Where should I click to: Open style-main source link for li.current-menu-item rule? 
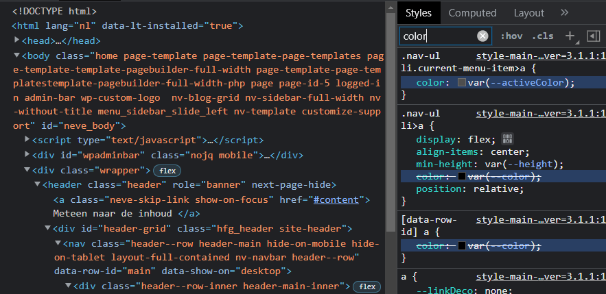[x=541, y=56]
